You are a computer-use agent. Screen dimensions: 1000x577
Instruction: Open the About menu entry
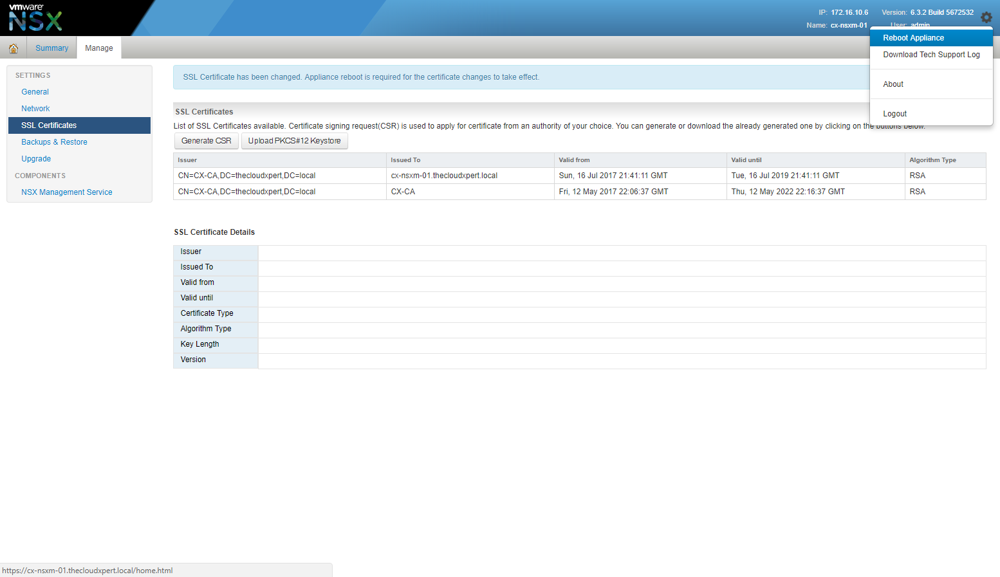(893, 84)
